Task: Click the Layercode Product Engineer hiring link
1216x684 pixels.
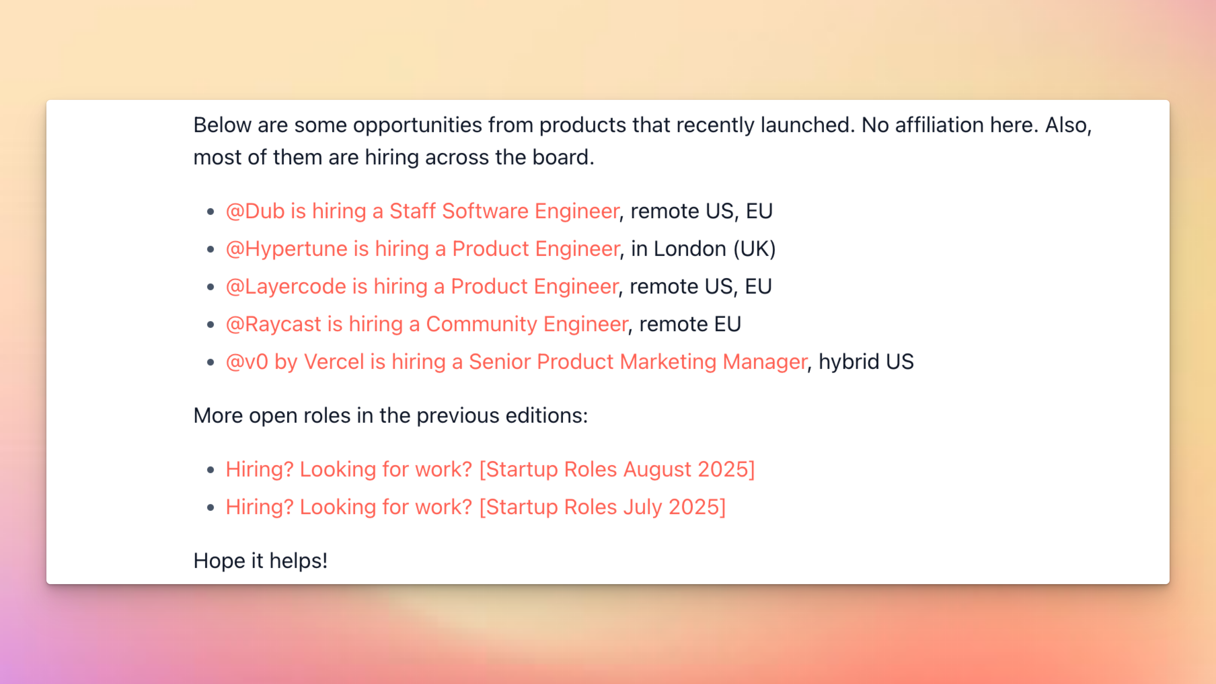Action: click(x=422, y=287)
